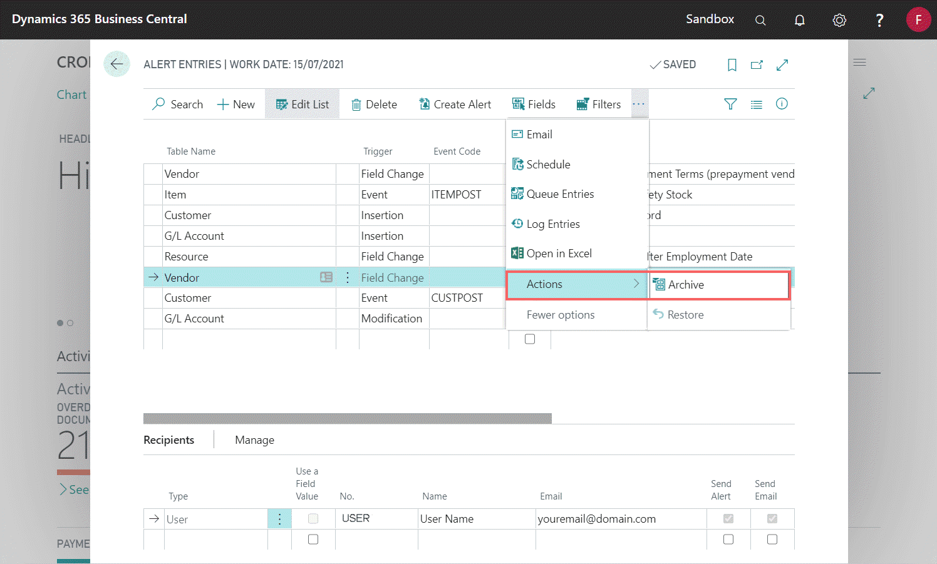
Task: Sort by Event Code column header
Action: (457, 151)
